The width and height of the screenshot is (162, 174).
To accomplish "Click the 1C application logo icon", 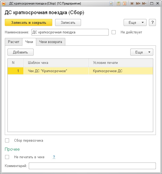I will [x=4, y=3].
